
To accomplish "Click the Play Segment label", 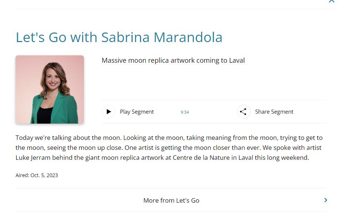I will [137, 112].
